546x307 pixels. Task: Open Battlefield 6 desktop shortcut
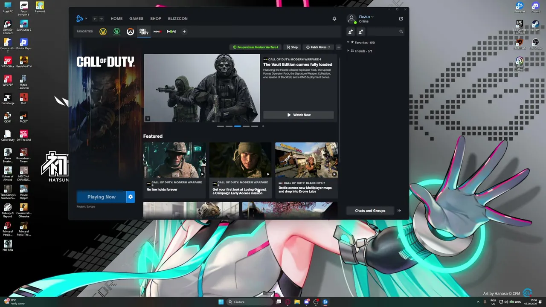click(x=24, y=63)
